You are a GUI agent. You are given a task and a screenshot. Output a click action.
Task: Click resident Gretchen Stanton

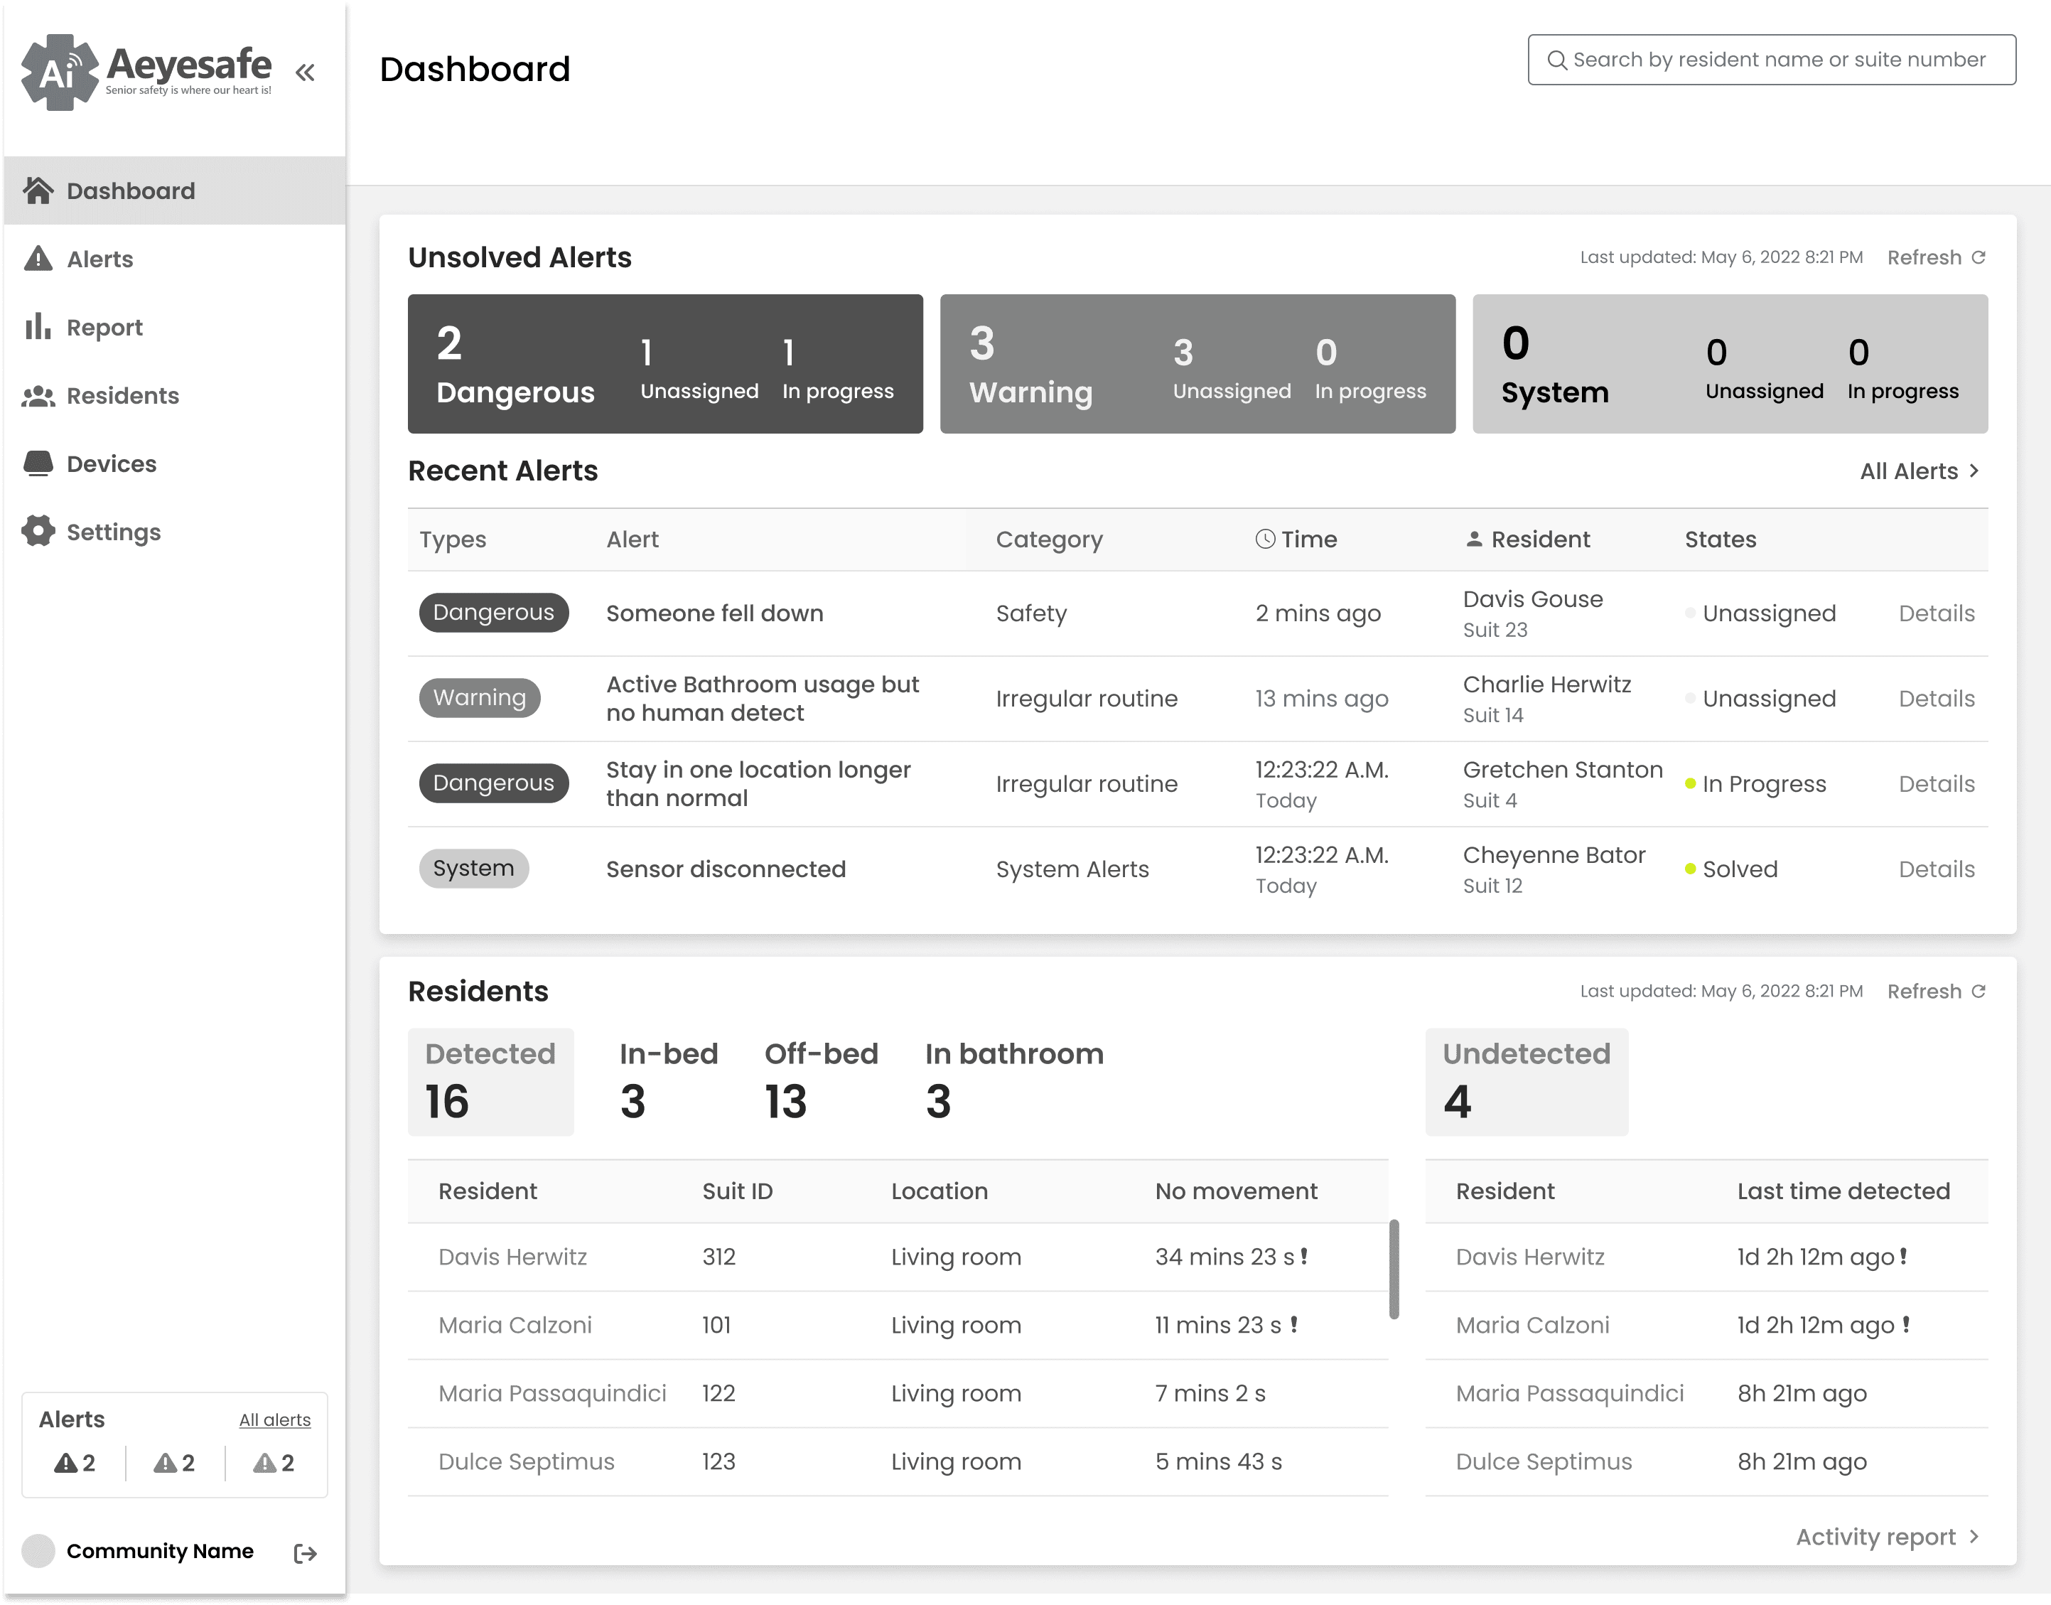(1563, 770)
